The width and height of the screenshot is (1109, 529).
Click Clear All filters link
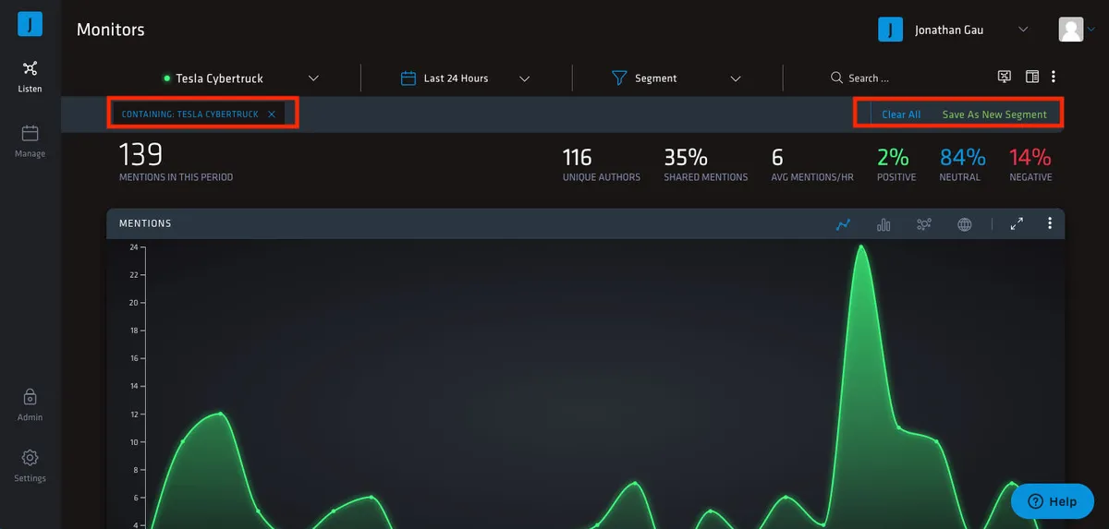[x=901, y=114]
